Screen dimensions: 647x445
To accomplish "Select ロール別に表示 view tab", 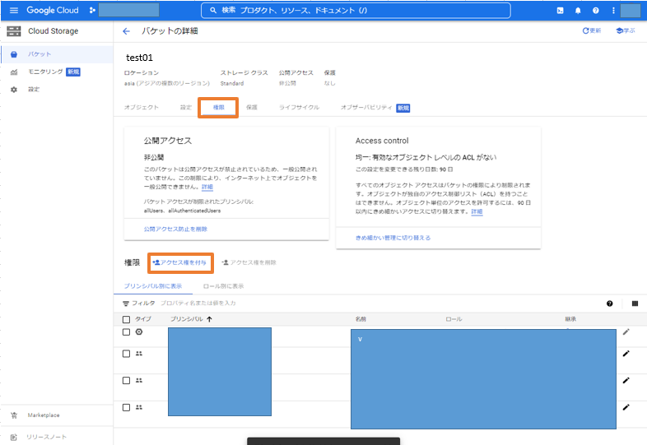I will [x=223, y=285].
